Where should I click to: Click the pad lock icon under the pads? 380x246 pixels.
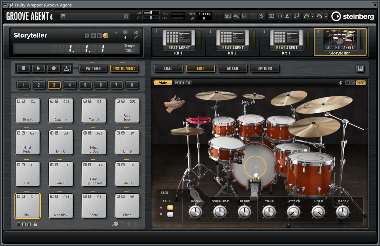[35, 224]
